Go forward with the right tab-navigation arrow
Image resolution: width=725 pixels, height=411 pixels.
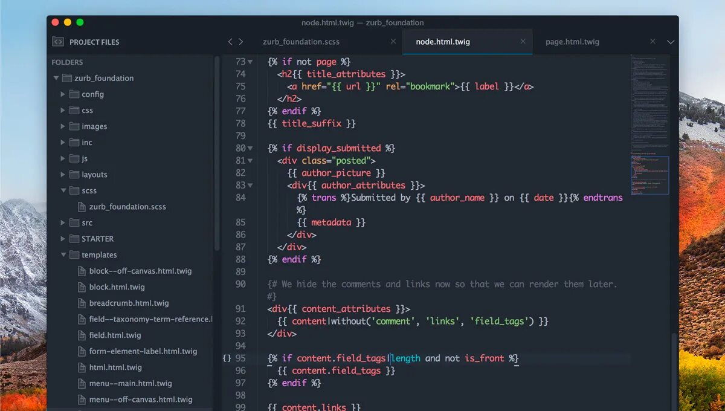[x=241, y=42]
